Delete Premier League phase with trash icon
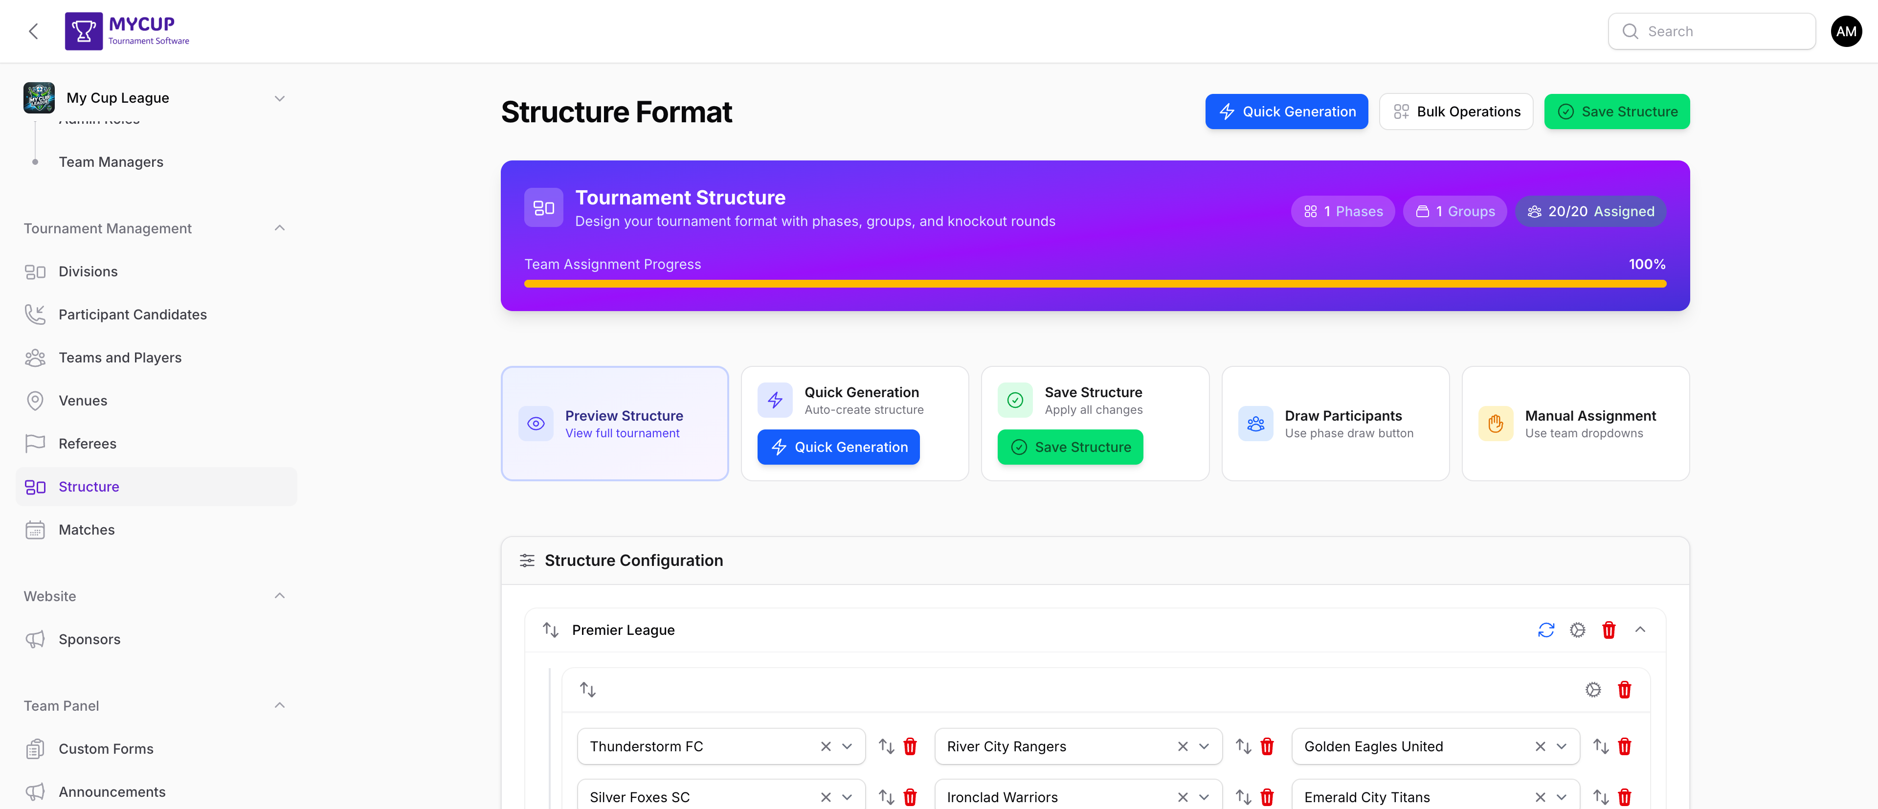The width and height of the screenshot is (1878, 809). point(1610,629)
